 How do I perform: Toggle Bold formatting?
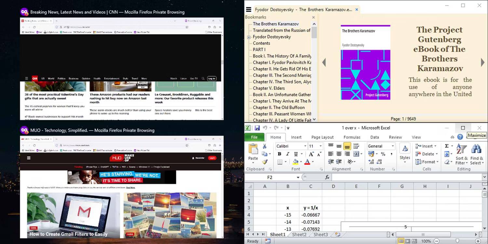tap(279, 154)
